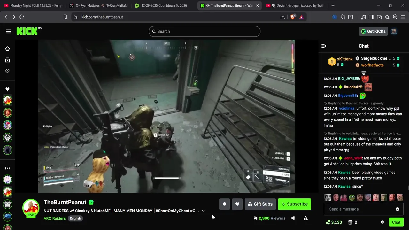Viewport: 409px width, 230px height.
Task: Report the stream with the warning triangle icon
Action: [x=305, y=218]
